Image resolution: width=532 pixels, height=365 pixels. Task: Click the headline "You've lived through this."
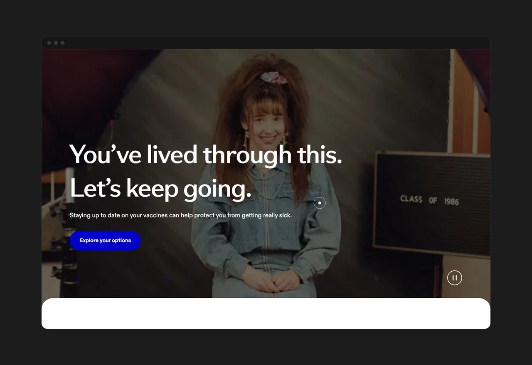[206, 155]
